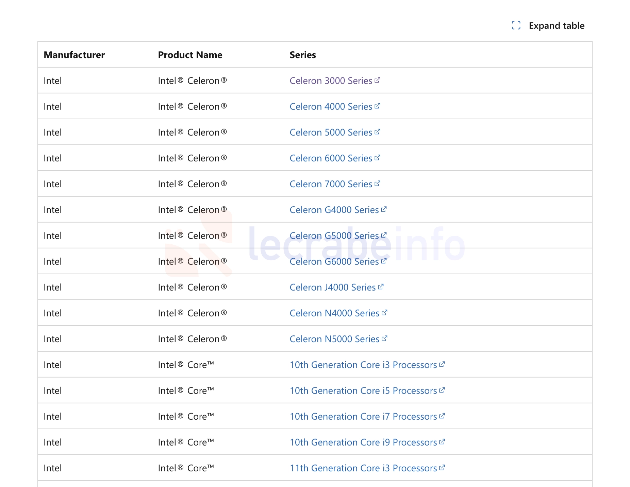Click the Expand table text button

pos(556,26)
